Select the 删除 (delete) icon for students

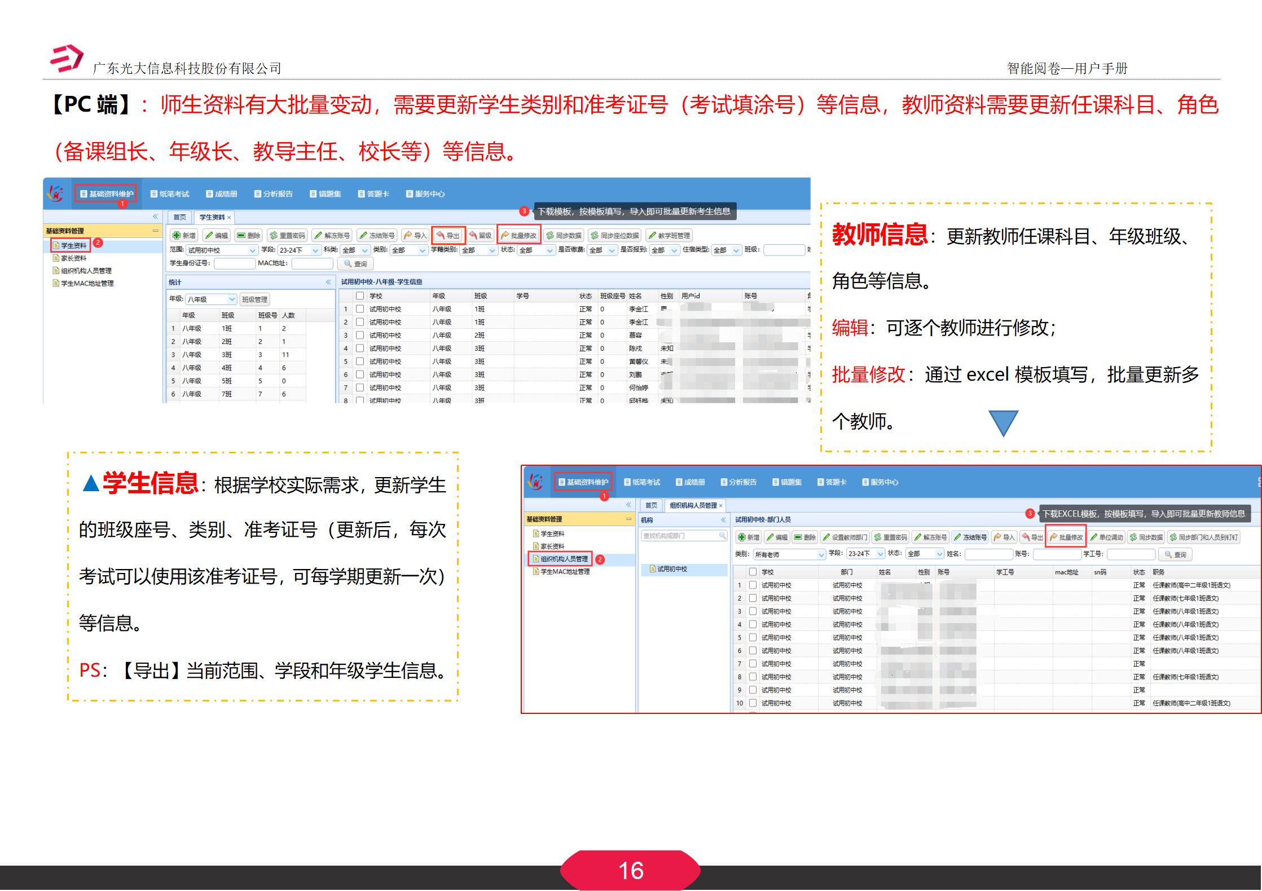pyautogui.click(x=249, y=235)
